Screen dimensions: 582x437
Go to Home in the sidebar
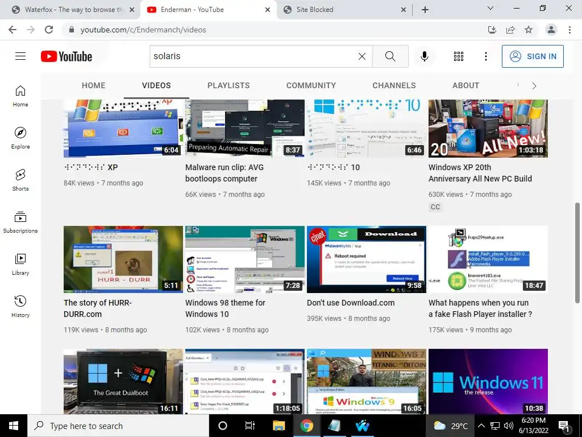[x=20, y=96]
